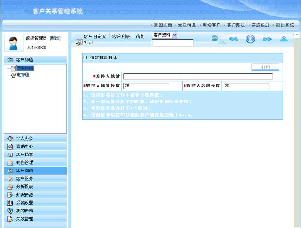Click the double-right forward arrow icon
Viewport: 301px width, 228px height.
coord(267,39)
